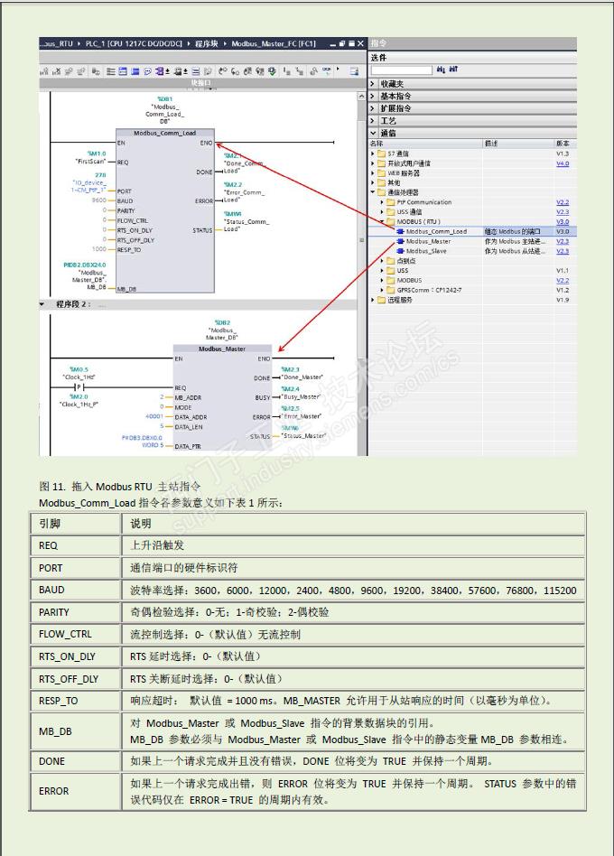This screenshot has width=614, height=856.
Task: Select the Modbus_Comm_Load row in the instruction tree
Action: tap(472, 231)
